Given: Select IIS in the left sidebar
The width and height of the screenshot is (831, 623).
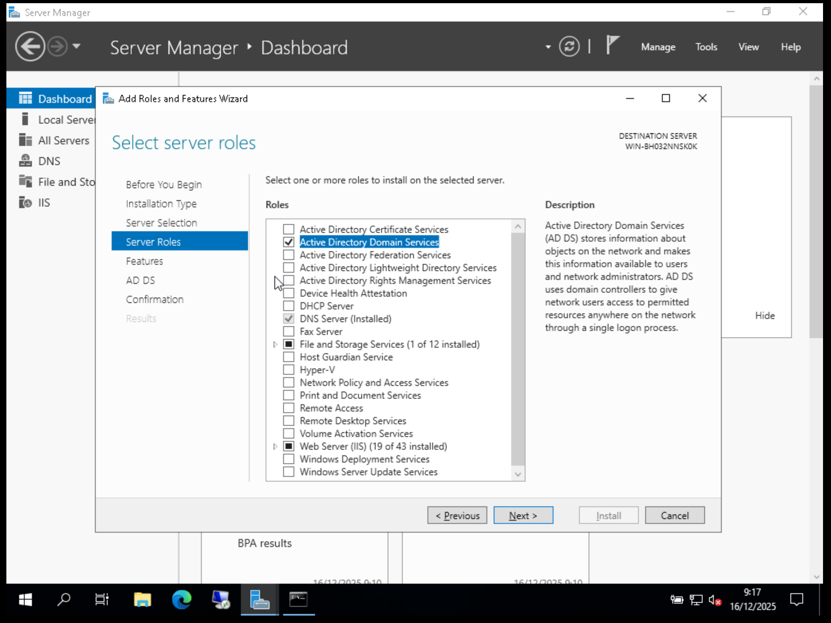Looking at the screenshot, I should 44,203.
